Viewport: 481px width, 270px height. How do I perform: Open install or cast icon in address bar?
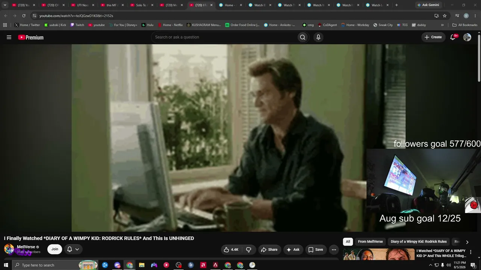pyautogui.click(x=436, y=16)
